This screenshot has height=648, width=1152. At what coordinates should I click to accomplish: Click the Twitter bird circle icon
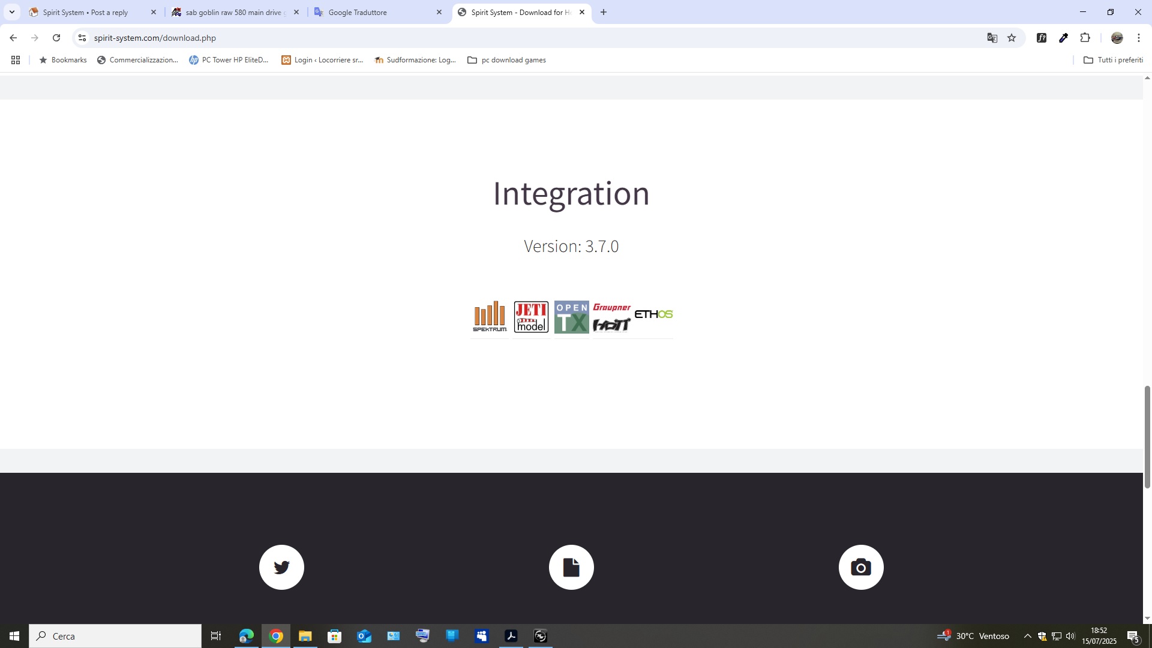281,567
